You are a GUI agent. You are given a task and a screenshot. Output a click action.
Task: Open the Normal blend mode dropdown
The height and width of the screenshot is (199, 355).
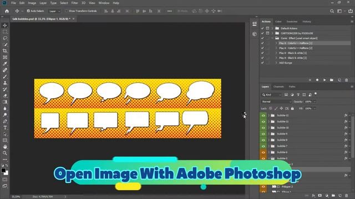(276, 102)
